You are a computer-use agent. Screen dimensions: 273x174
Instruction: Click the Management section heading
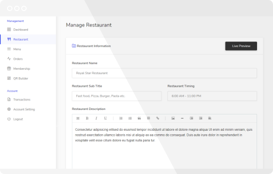coord(16,21)
